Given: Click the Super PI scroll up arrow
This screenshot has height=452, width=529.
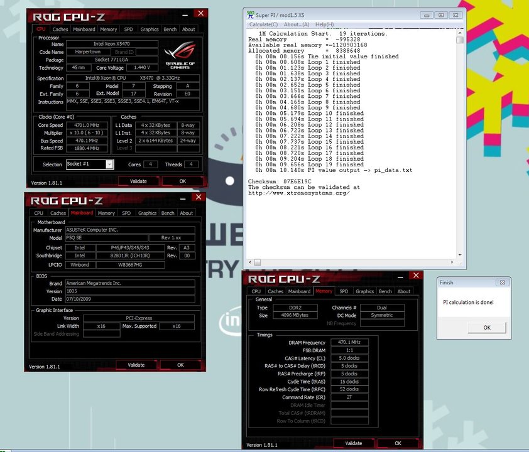Looking at the screenshot, I should pyautogui.click(x=460, y=33).
